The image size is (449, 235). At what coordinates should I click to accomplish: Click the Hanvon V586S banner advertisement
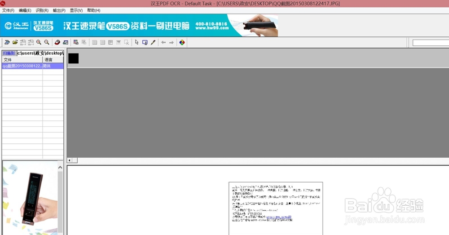point(139,26)
